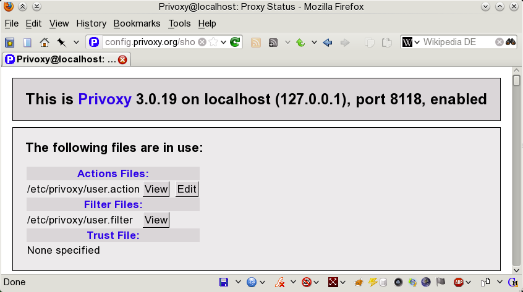The image size is (523, 292).
Task: Open the Edit menu
Action: (33, 23)
